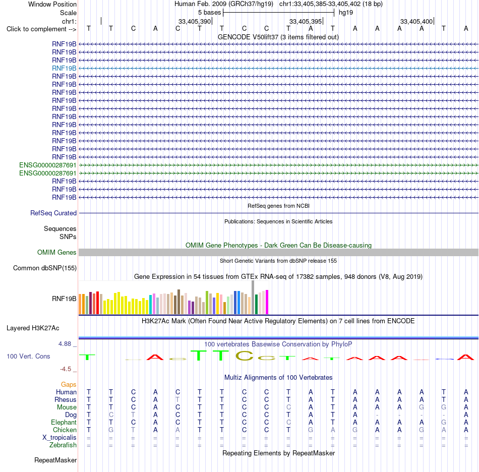Screen dimensions: 479x472
Task: Click the dark green bar in GTEx chart
Action: point(256,304)
